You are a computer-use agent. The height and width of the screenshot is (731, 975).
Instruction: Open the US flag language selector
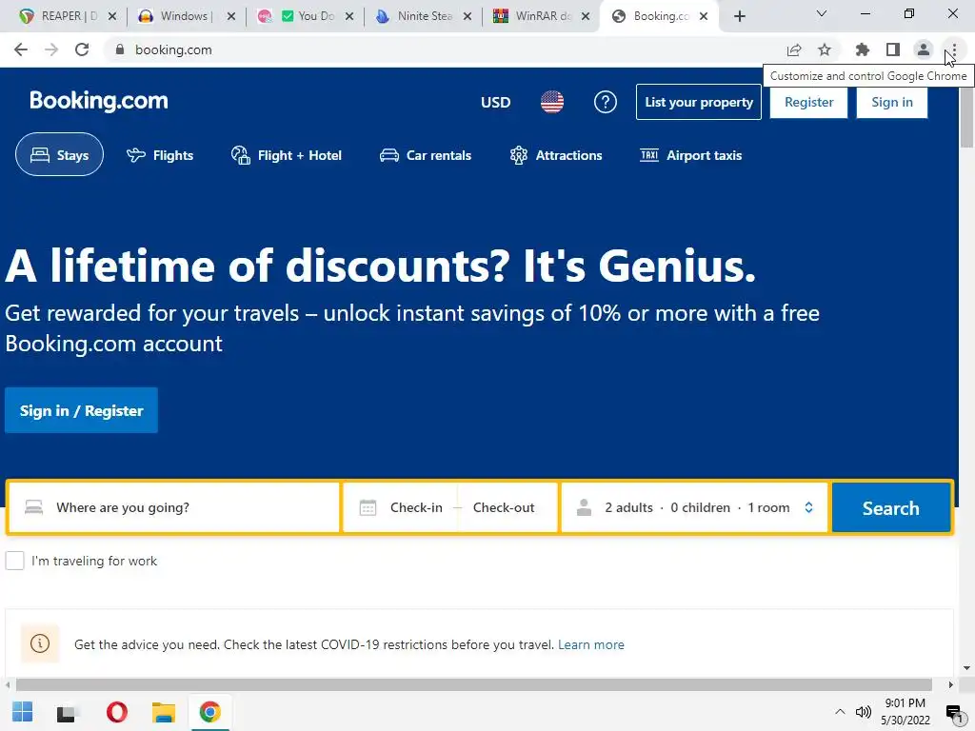[x=552, y=102]
